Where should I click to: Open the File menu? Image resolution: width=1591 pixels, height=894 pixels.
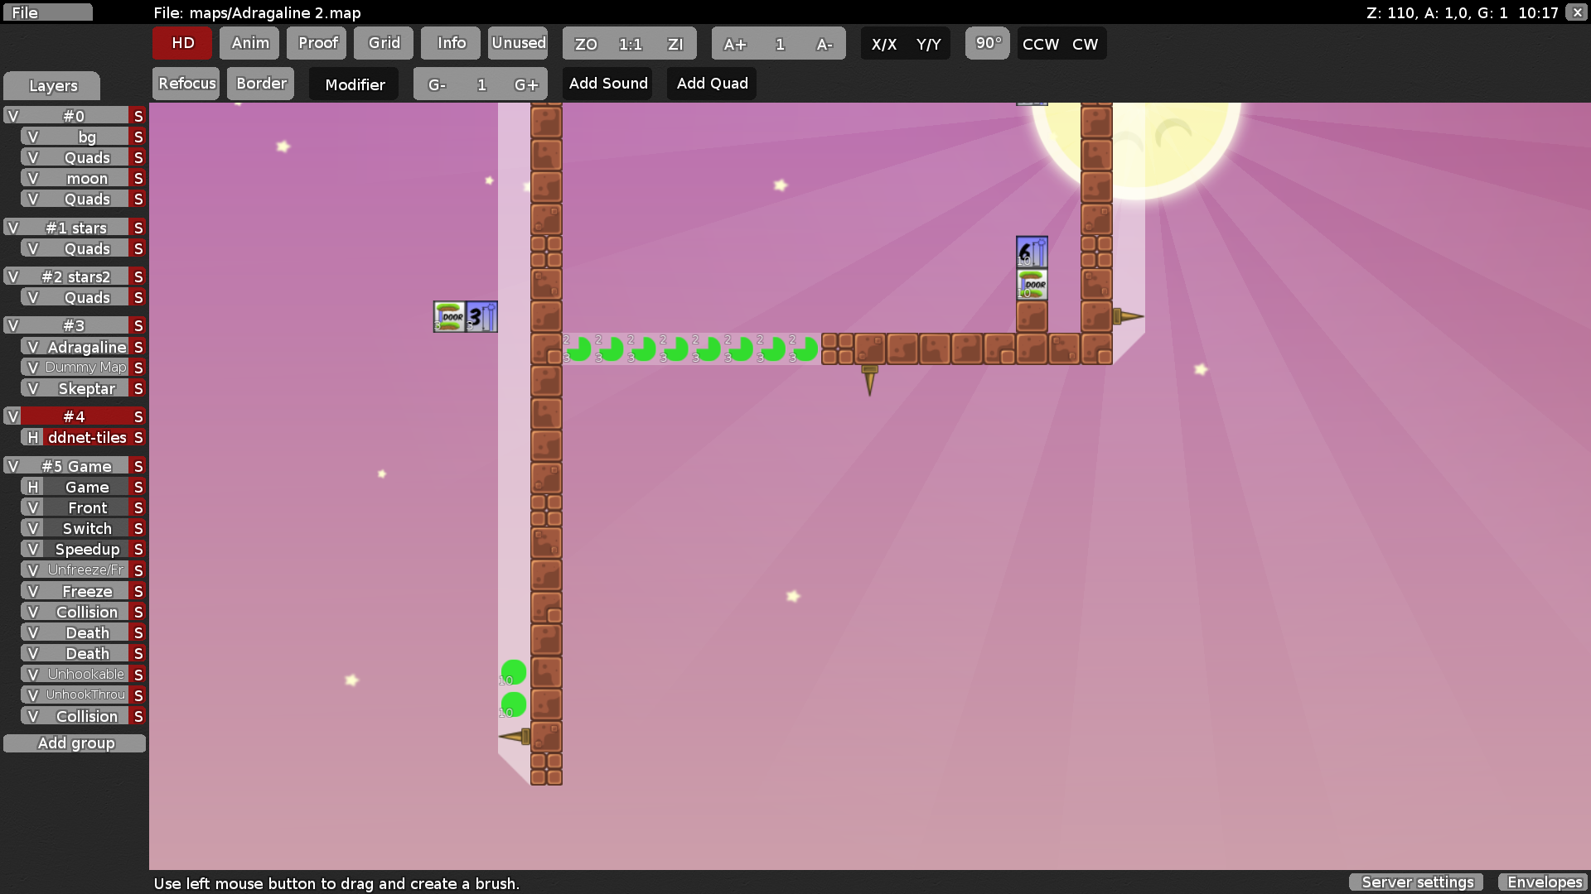coord(25,12)
